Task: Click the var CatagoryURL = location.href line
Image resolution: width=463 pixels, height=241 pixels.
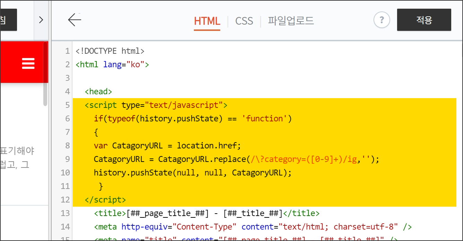Action: 167,146
